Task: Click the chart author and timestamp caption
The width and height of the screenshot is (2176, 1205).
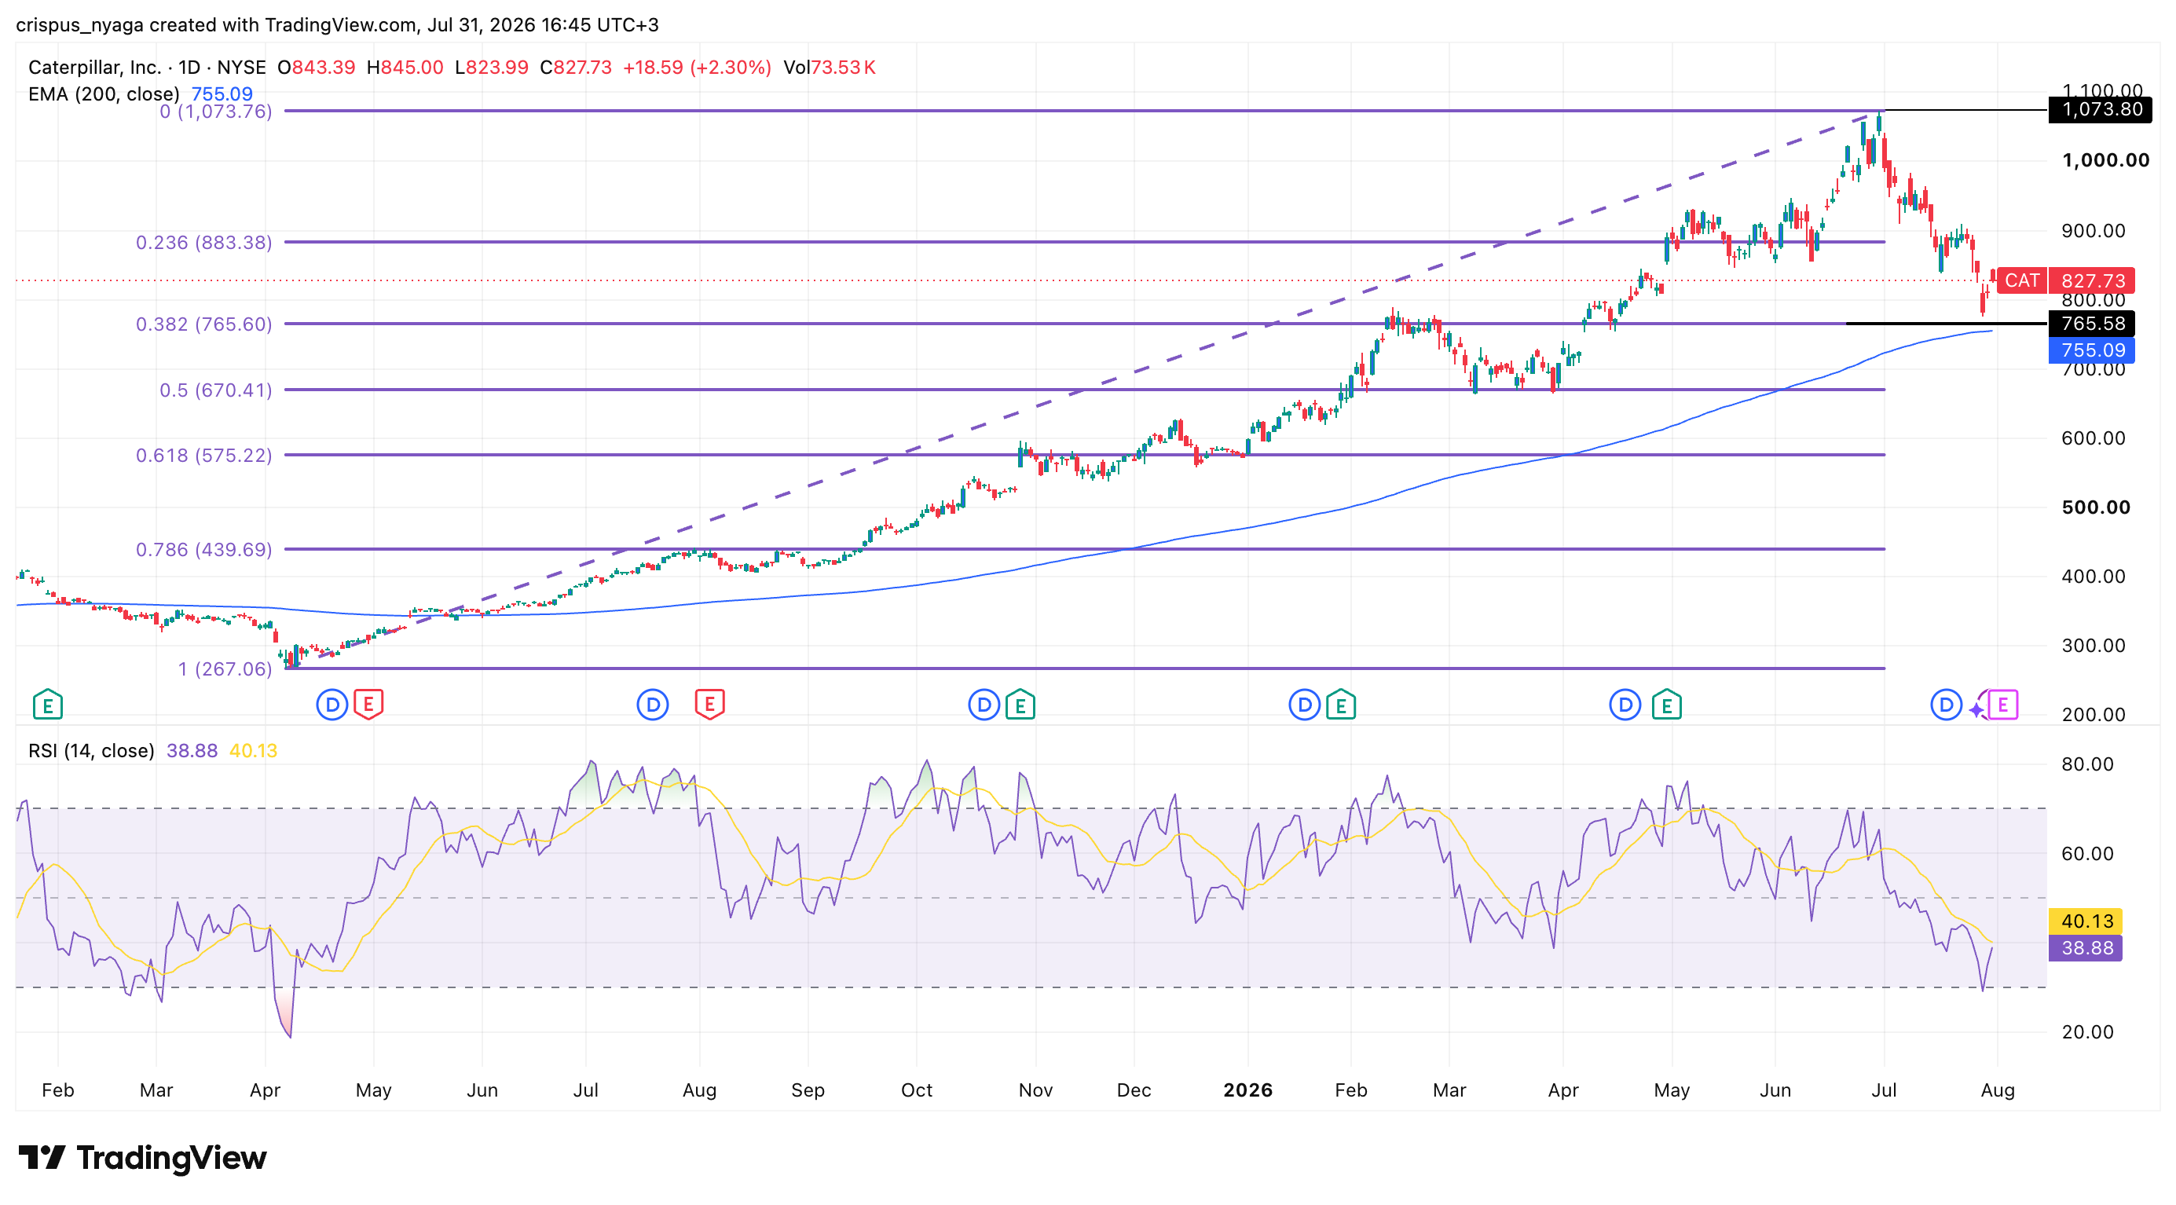Action: point(337,25)
